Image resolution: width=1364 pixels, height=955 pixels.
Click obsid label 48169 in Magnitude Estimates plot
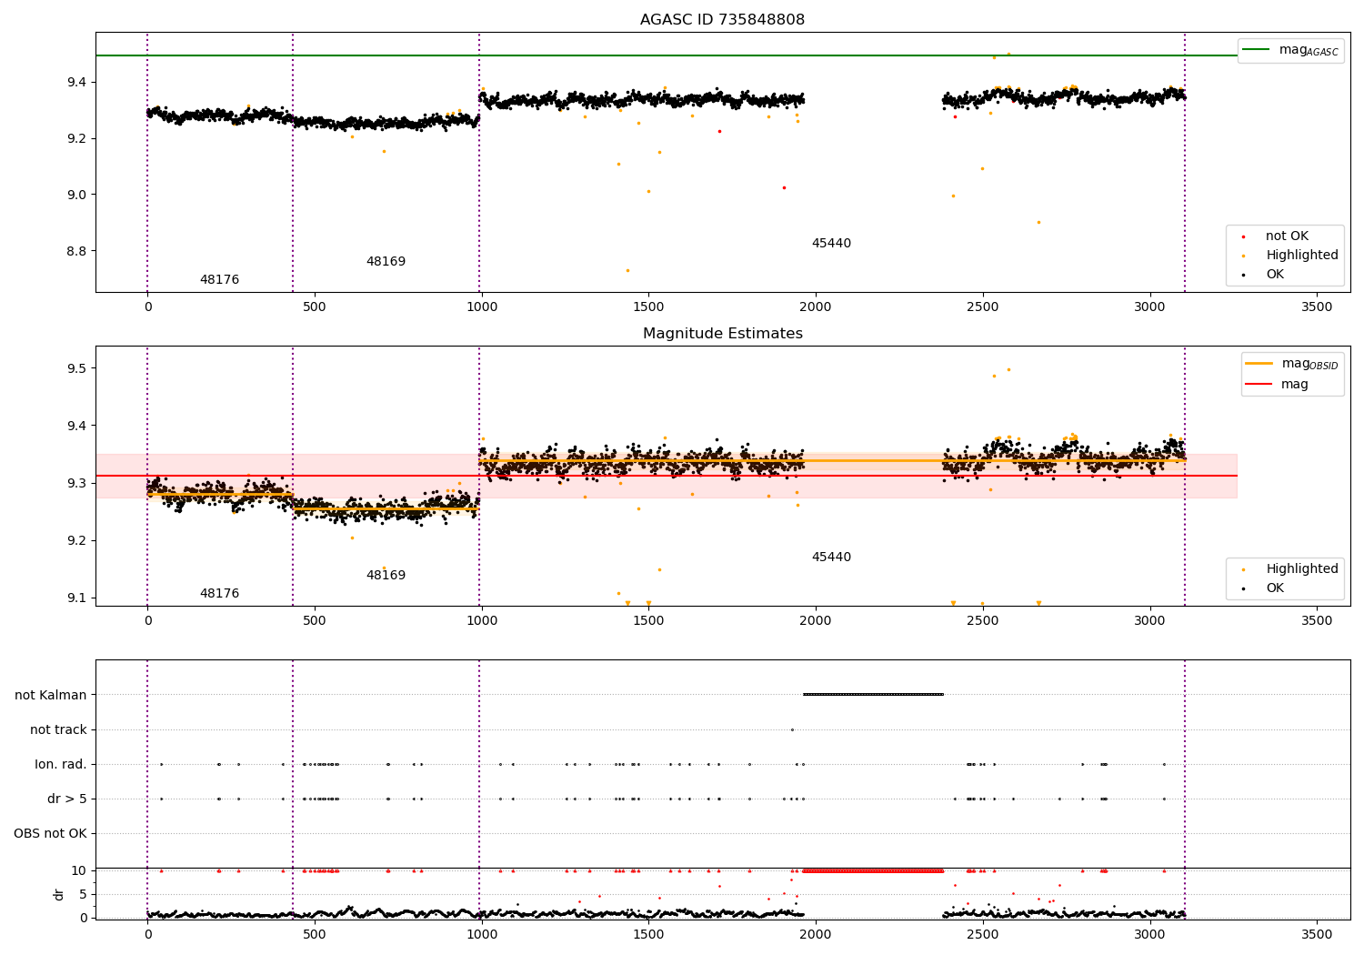[x=386, y=576]
